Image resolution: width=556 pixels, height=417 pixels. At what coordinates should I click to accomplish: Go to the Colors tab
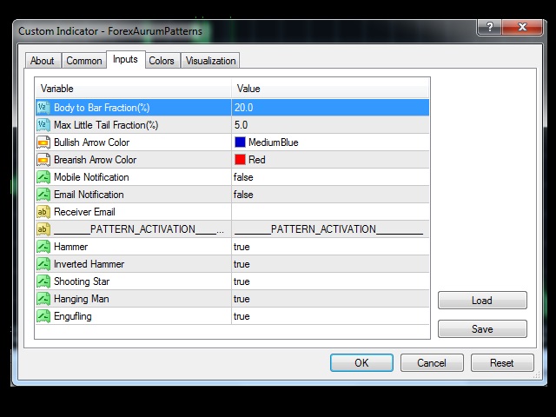[162, 61]
